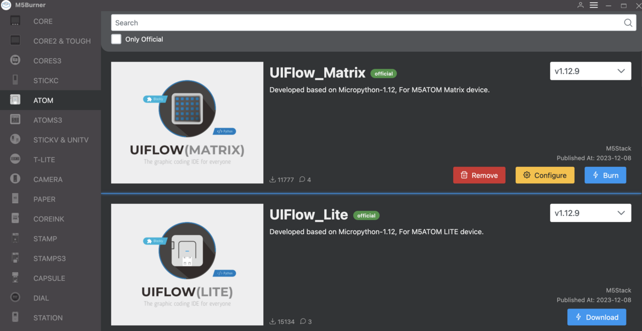
Task: Expand UIFlow_Matrix version dropdown v1.12.9
Action: [590, 71]
